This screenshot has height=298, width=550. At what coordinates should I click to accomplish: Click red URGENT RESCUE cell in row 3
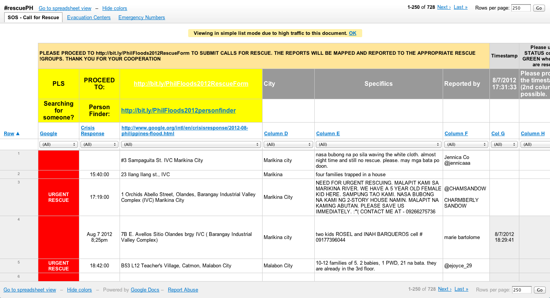coord(59,197)
